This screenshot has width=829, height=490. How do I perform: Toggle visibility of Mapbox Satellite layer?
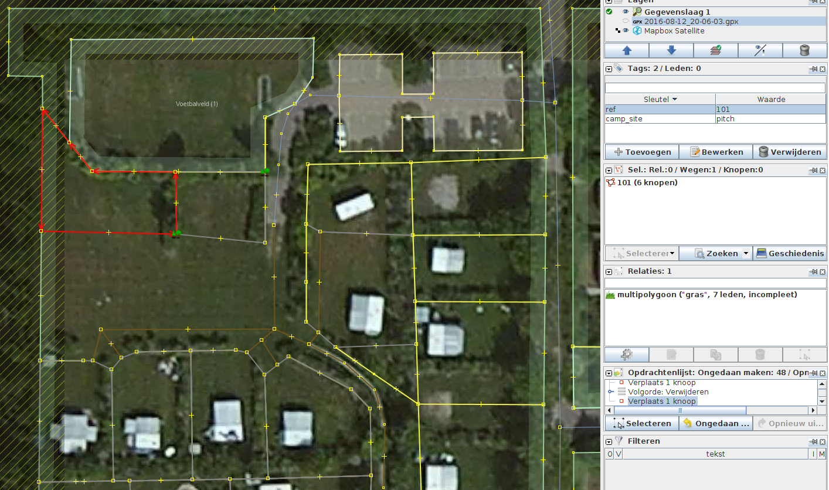tap(626, 30)
